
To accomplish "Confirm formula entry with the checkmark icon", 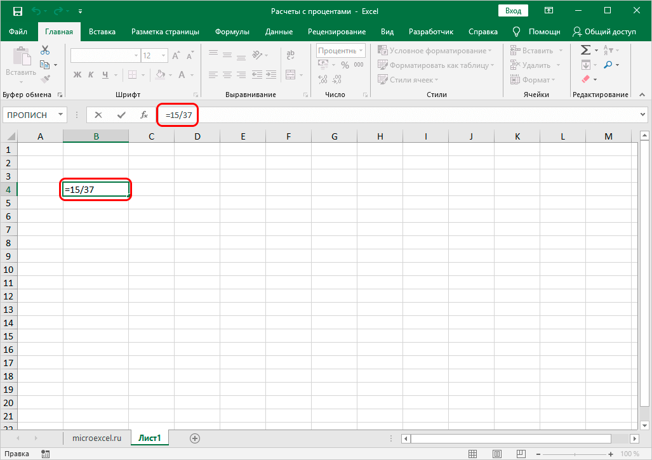I will [x=121, y=115].
